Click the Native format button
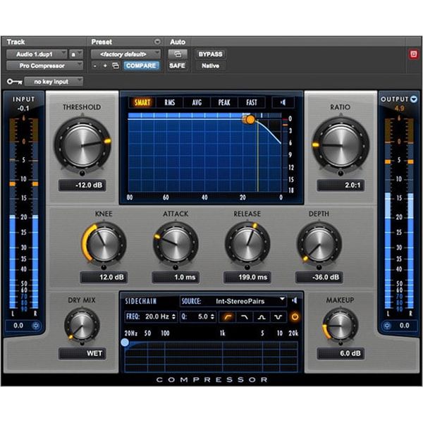The image size is (423, 423). (210, 66)
